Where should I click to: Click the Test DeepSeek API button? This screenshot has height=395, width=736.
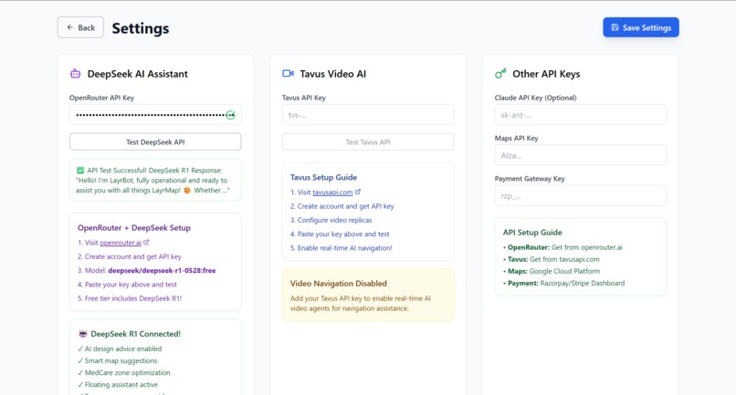(x=155, y=142)
